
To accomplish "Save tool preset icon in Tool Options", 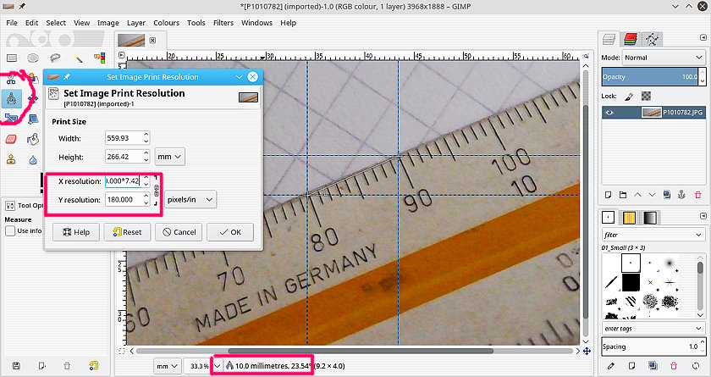I will pyautogui.click(x=16, y=366).
